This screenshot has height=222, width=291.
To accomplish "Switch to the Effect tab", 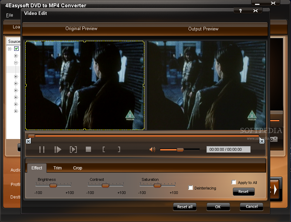I will [37, 168].
